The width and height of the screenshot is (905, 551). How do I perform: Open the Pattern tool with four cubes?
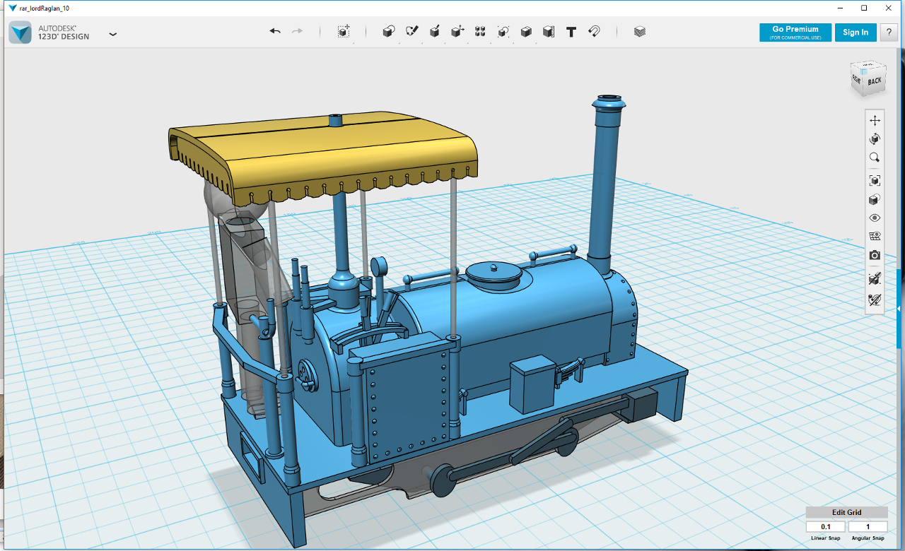(x=480, y=32)
